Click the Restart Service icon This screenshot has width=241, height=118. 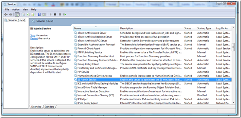[65, 14]
